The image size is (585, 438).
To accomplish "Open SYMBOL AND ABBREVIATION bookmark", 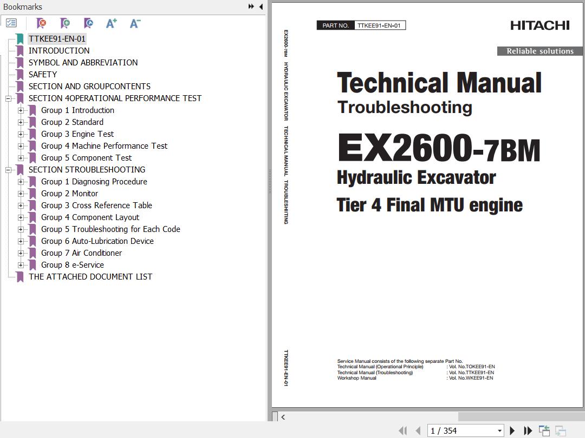I will click(83, 63).
